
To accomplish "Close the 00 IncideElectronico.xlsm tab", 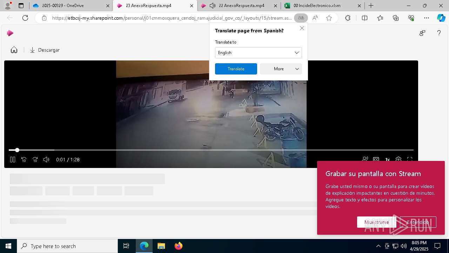I will tap(359, 6).
